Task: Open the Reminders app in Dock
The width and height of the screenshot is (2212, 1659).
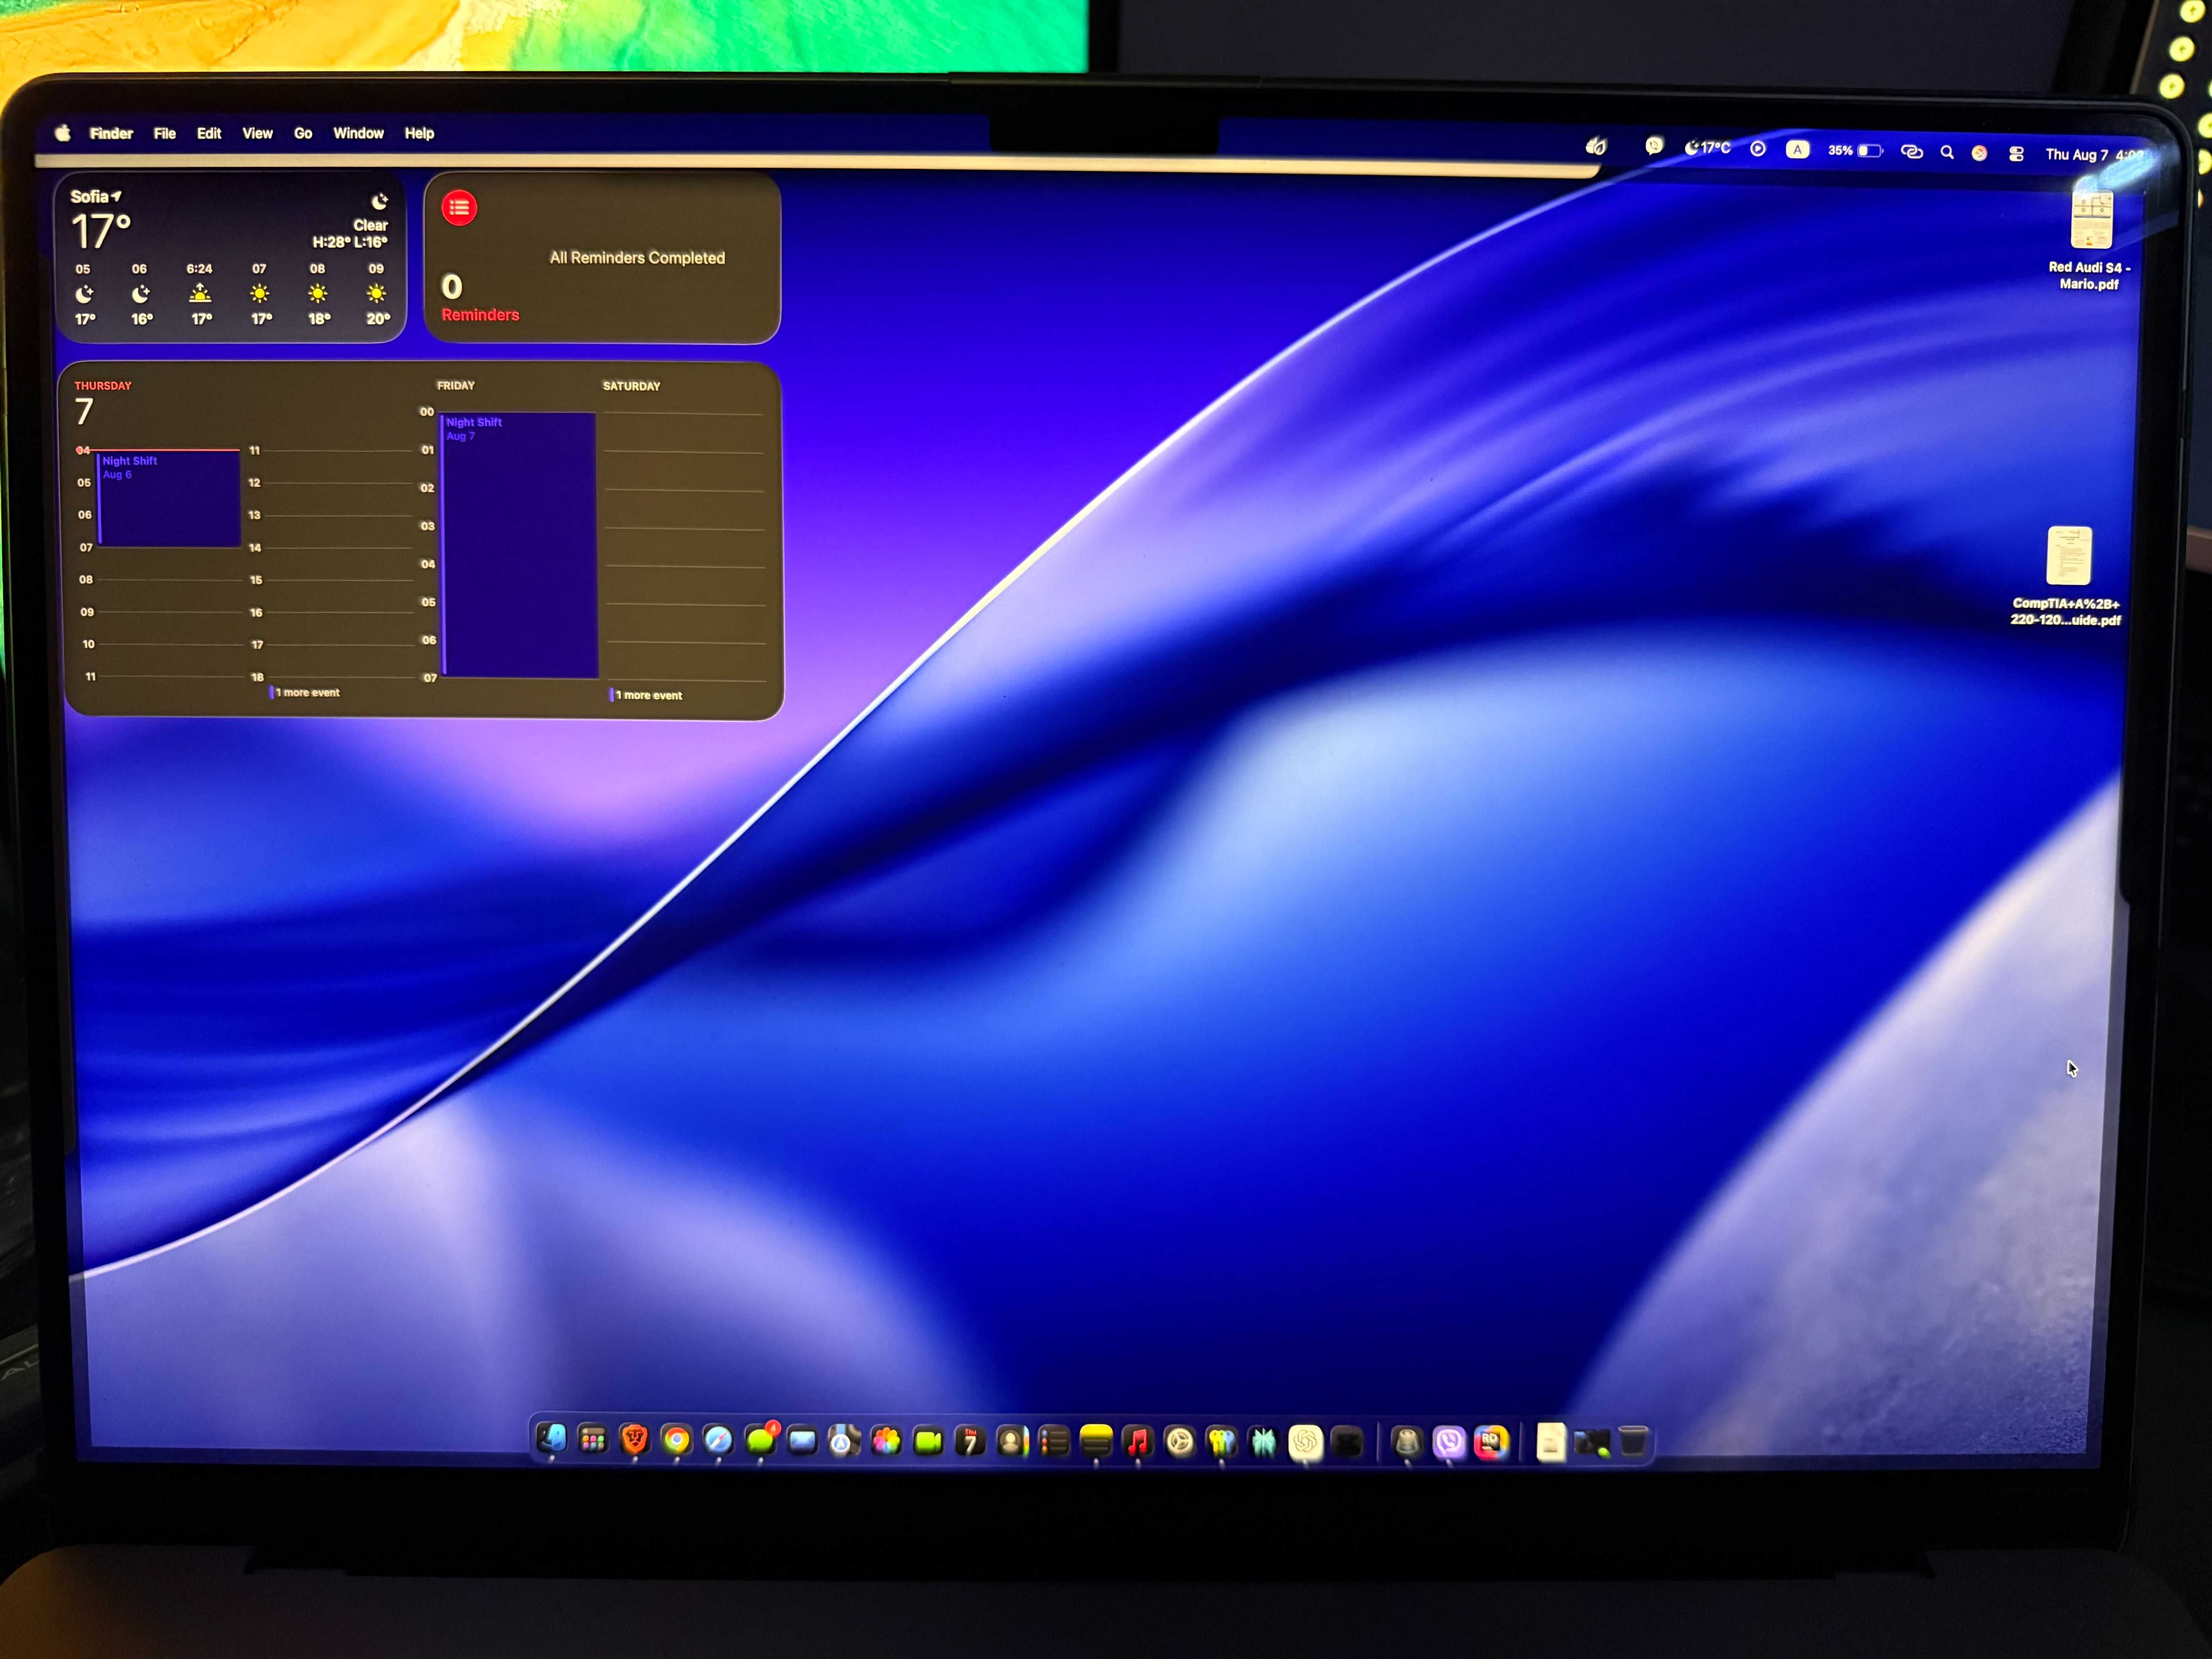Action: click(x=1054, y=1441)
